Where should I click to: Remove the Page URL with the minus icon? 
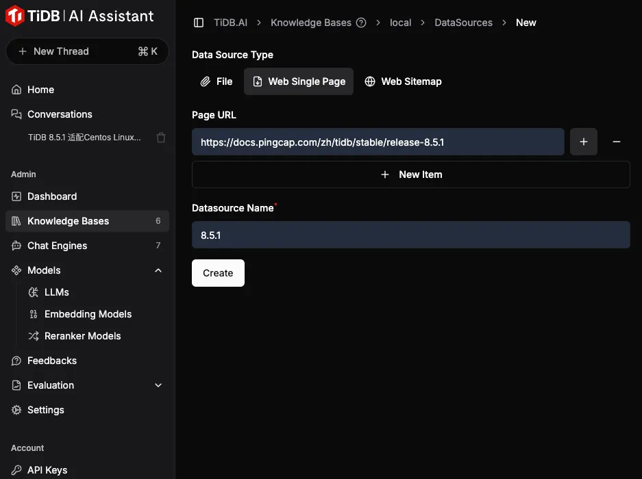616,142
